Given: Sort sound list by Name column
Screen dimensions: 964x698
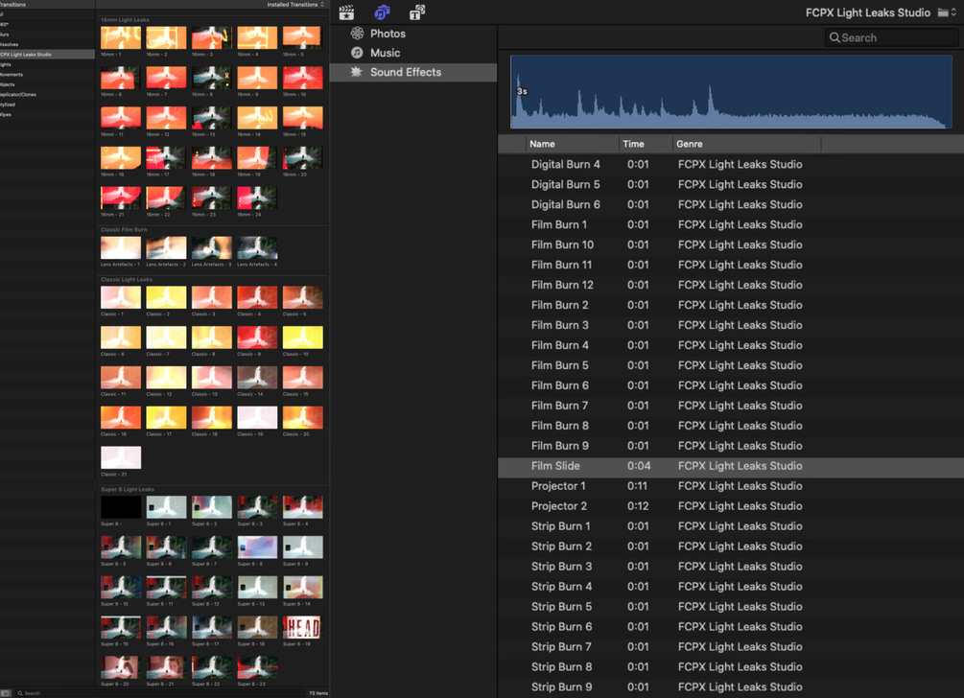Looking at the screenshot, I should coord(572,144).
